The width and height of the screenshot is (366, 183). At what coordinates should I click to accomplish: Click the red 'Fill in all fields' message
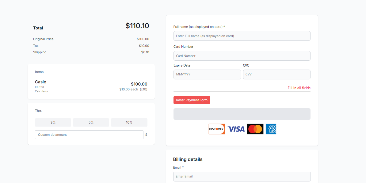click(x=299, y=88)
